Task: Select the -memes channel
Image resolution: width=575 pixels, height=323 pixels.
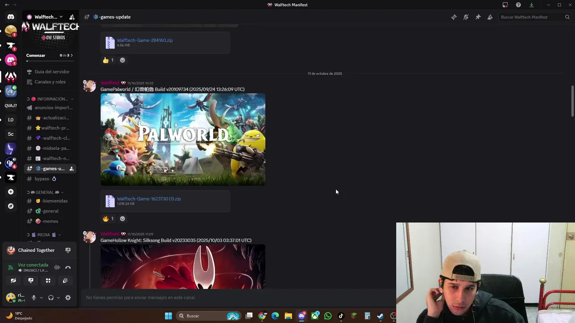Action: pyautogui.click(x=49, y=221)
